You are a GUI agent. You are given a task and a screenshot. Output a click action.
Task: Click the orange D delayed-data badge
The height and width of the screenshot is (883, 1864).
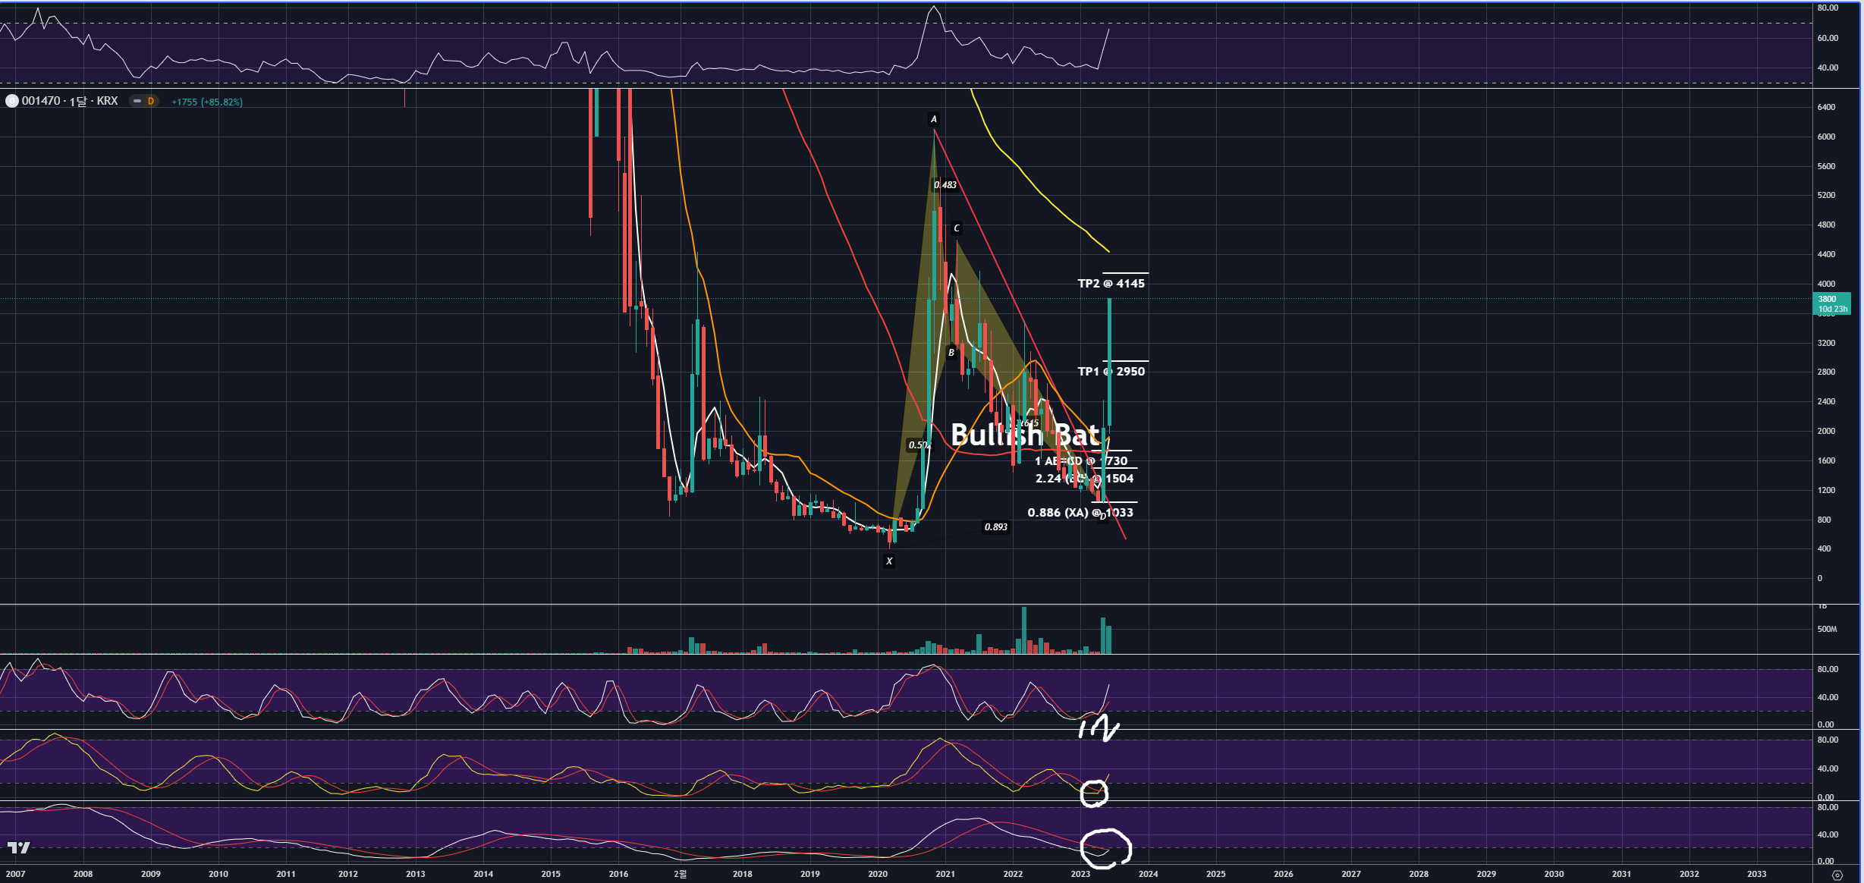(150, 101)
